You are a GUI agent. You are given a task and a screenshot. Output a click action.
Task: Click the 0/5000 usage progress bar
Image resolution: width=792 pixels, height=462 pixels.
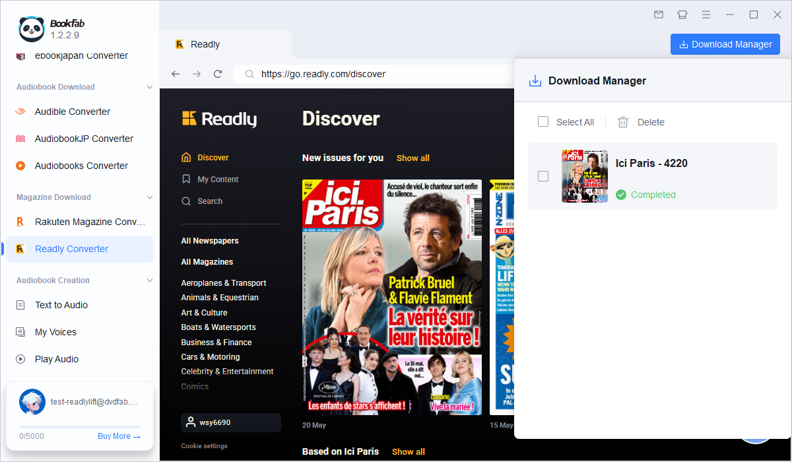pos(80,427)
